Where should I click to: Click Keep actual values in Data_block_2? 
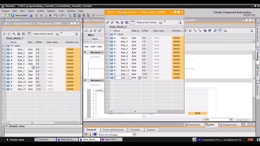coord(147,22)
